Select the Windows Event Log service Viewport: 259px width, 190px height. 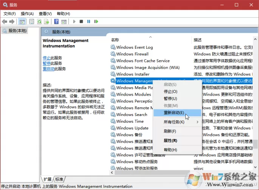pyautogui.click(x=135, y=47)
